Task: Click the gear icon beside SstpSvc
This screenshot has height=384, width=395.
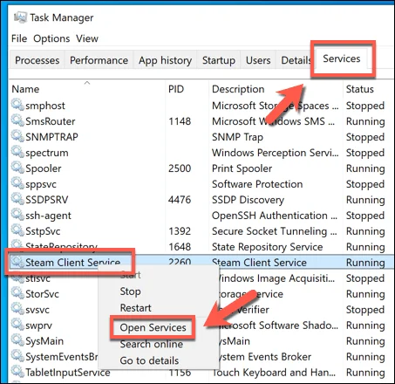Action: (x=17, y=230)
